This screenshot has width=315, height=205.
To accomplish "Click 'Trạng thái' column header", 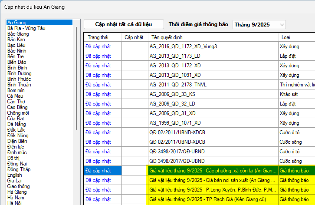I will (x=103, y=37).
